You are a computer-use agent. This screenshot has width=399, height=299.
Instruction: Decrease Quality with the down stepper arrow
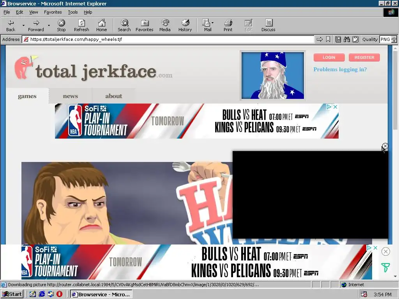click(394, 41)
